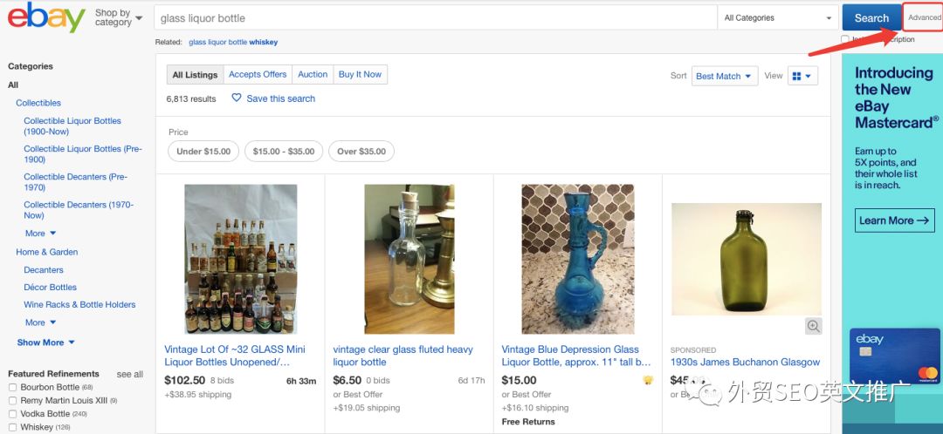Viewport: 943px width, 434px height.
Task: Tick the Vodka Bottle checkbox
Action: click(12, 414)
